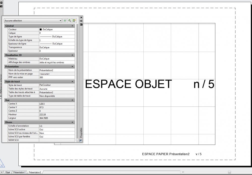
Task: Click the Echelle du type de ligne field
Action: [x=57, y=40]
